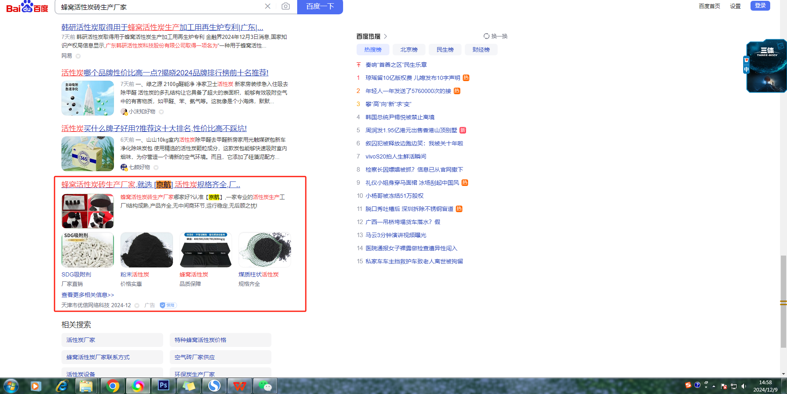Screen dimensions: 787x394
Task: Open the honeycomb carbon block product image
Action: click(x=206, y=250)
